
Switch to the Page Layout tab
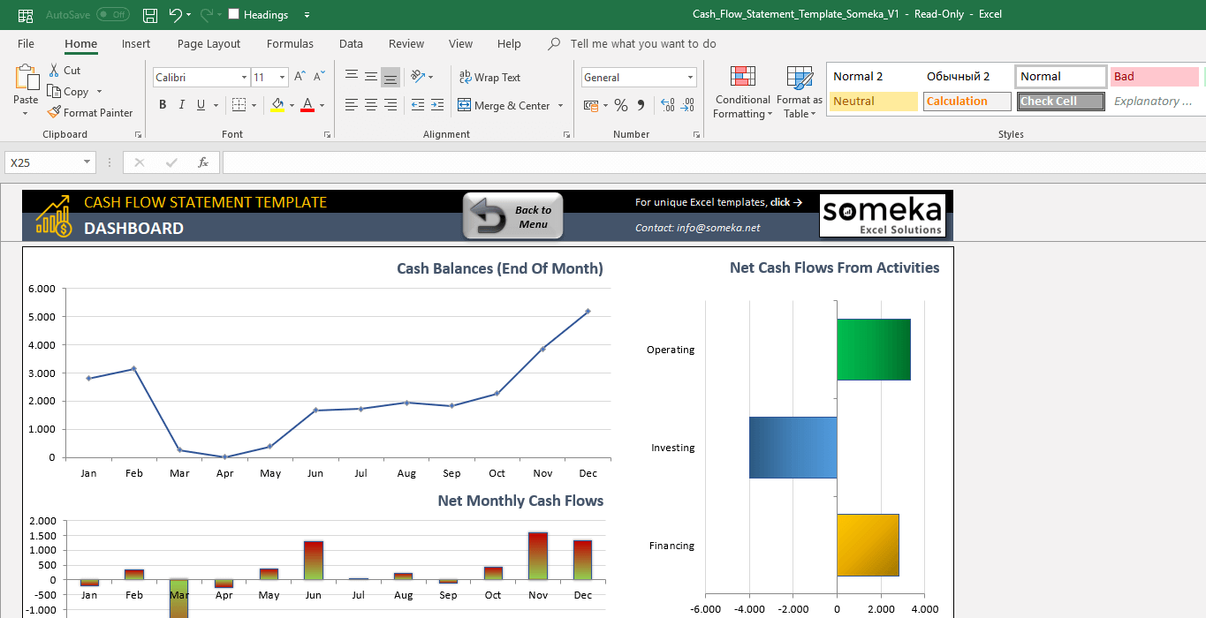click(209, 43)
